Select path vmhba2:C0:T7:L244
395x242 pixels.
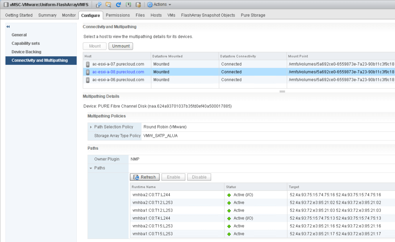point(151,195)
